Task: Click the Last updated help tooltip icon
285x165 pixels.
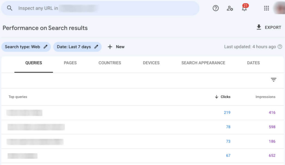Action: click(279, 47)
